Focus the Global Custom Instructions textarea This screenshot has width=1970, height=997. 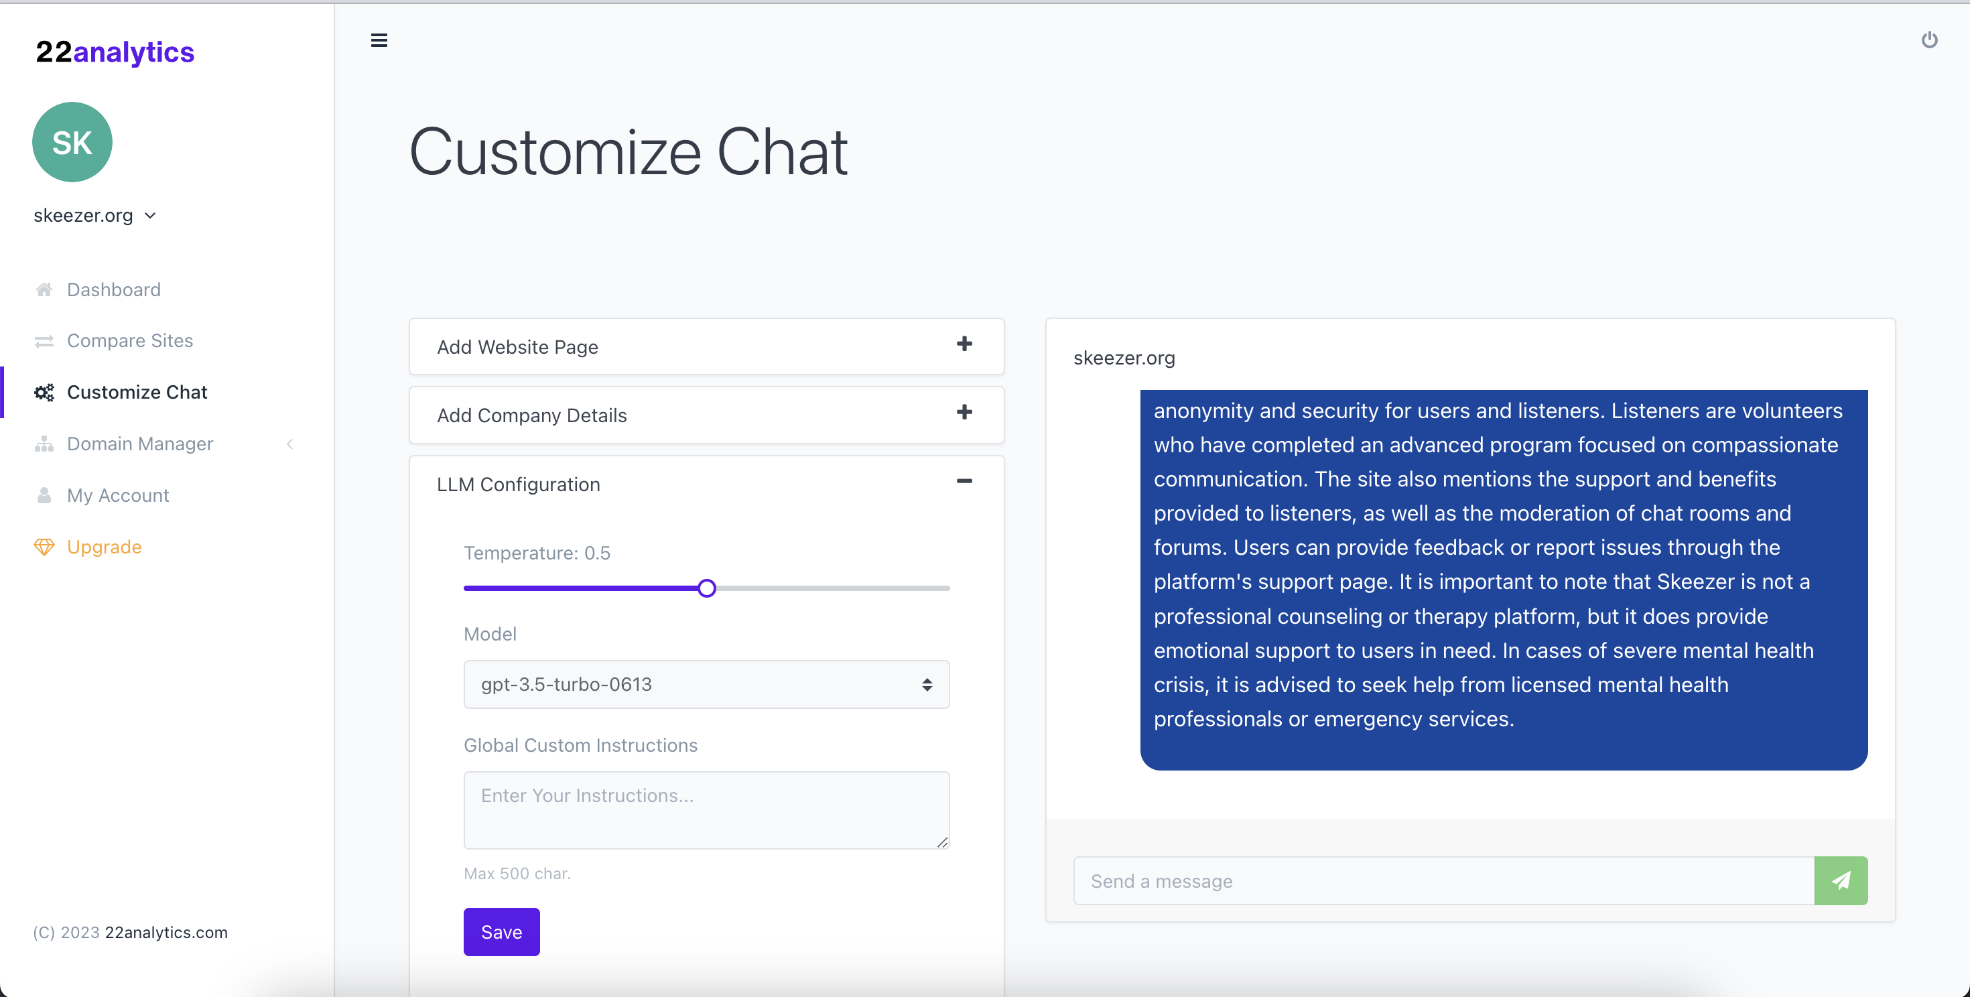[x=706, y=809]
